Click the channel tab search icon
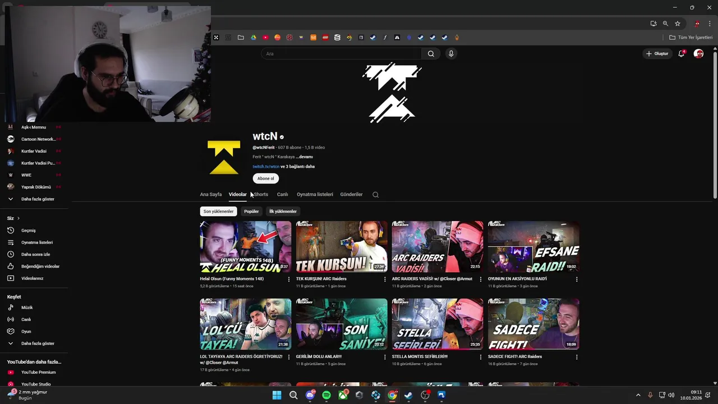This screenshot has width=718, height=404. 376,195
